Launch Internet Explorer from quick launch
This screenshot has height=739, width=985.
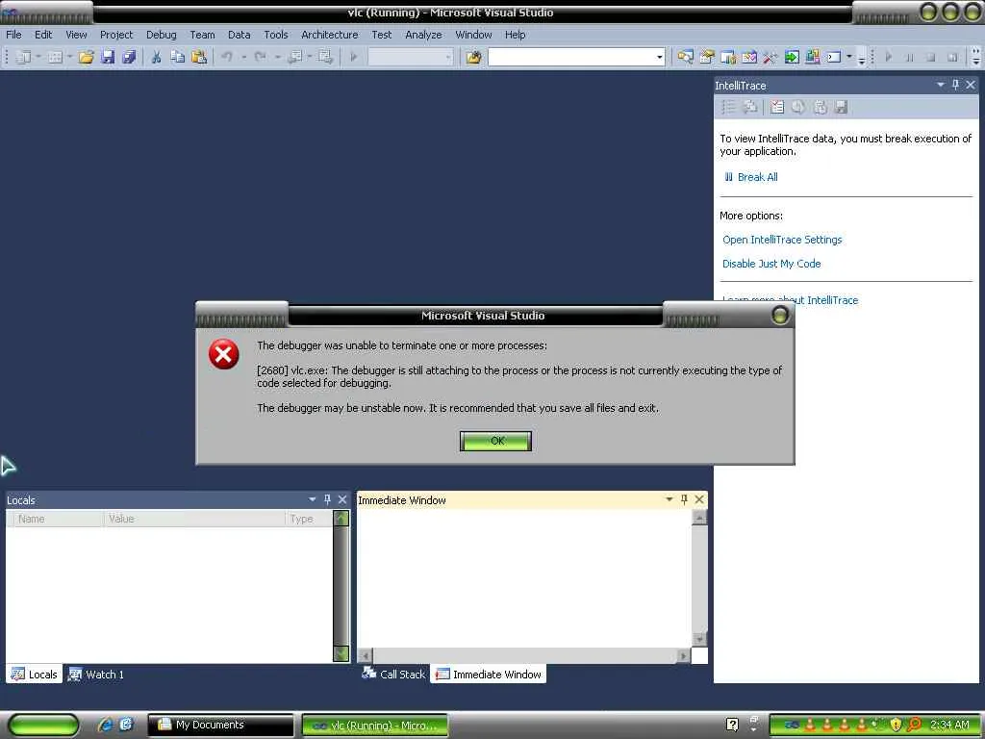pyautogui.click(x=105, y=725)
